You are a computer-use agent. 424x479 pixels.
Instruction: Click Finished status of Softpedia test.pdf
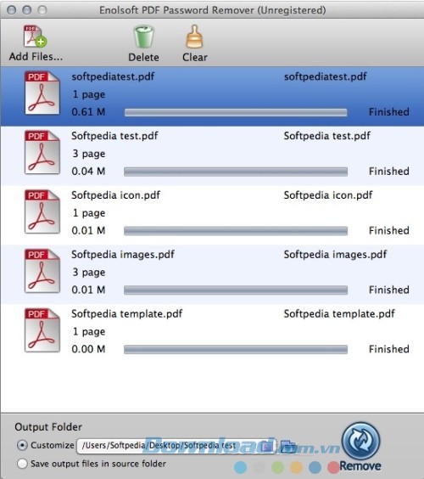coord(389,171)
